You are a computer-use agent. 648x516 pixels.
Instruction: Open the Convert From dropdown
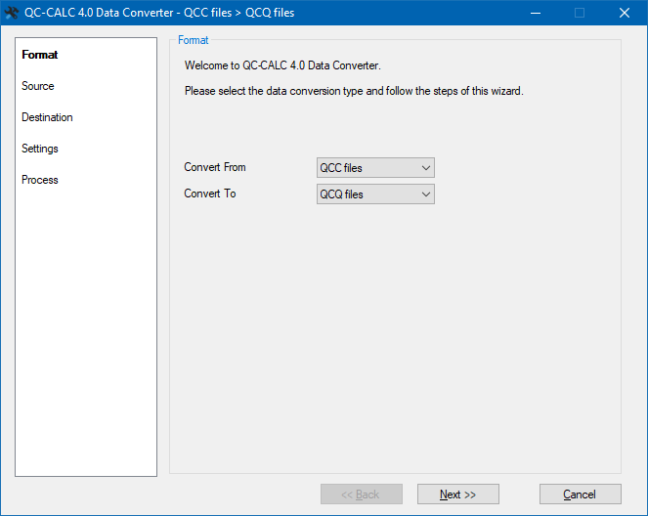click(x=375, y=168)
